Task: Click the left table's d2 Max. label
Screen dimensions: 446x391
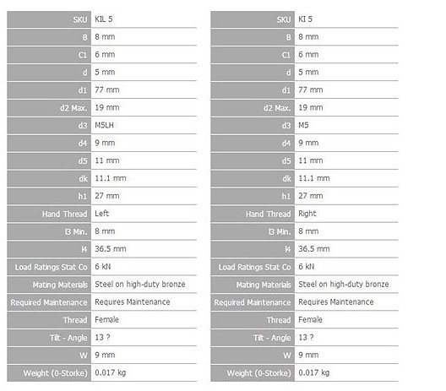Action: pos(73,108)
